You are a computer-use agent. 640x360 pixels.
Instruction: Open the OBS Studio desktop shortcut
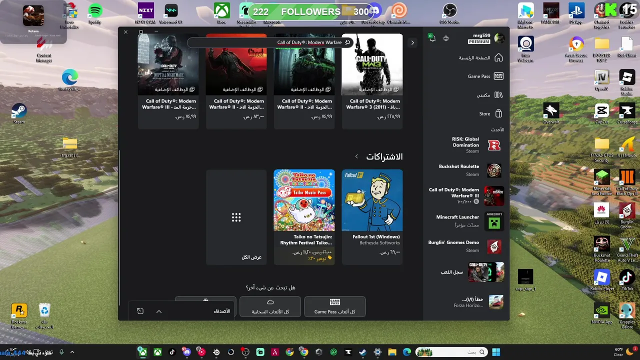[449, 14]
